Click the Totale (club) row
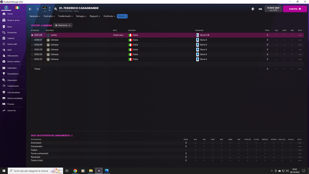 [x=167, y=160]
